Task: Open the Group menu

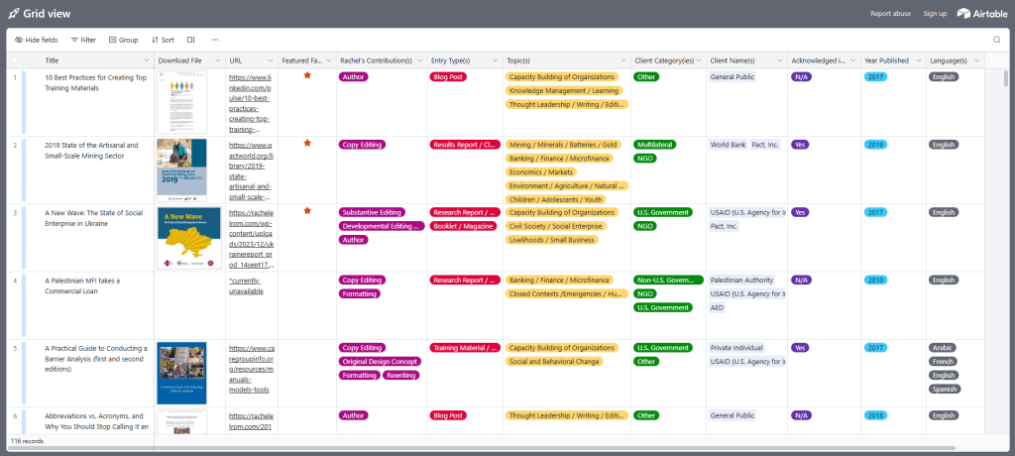Action: coord(123,40)
